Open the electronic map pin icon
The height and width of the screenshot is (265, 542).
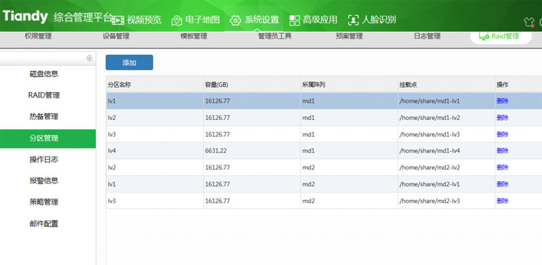coord(177,20)
